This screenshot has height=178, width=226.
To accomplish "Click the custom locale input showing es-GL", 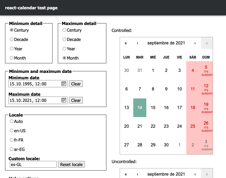I will click(x=33, y=164).
